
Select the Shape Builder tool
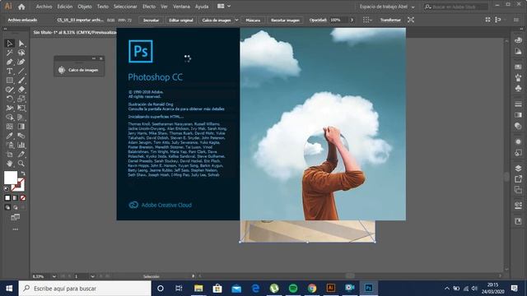click(9, 118)
